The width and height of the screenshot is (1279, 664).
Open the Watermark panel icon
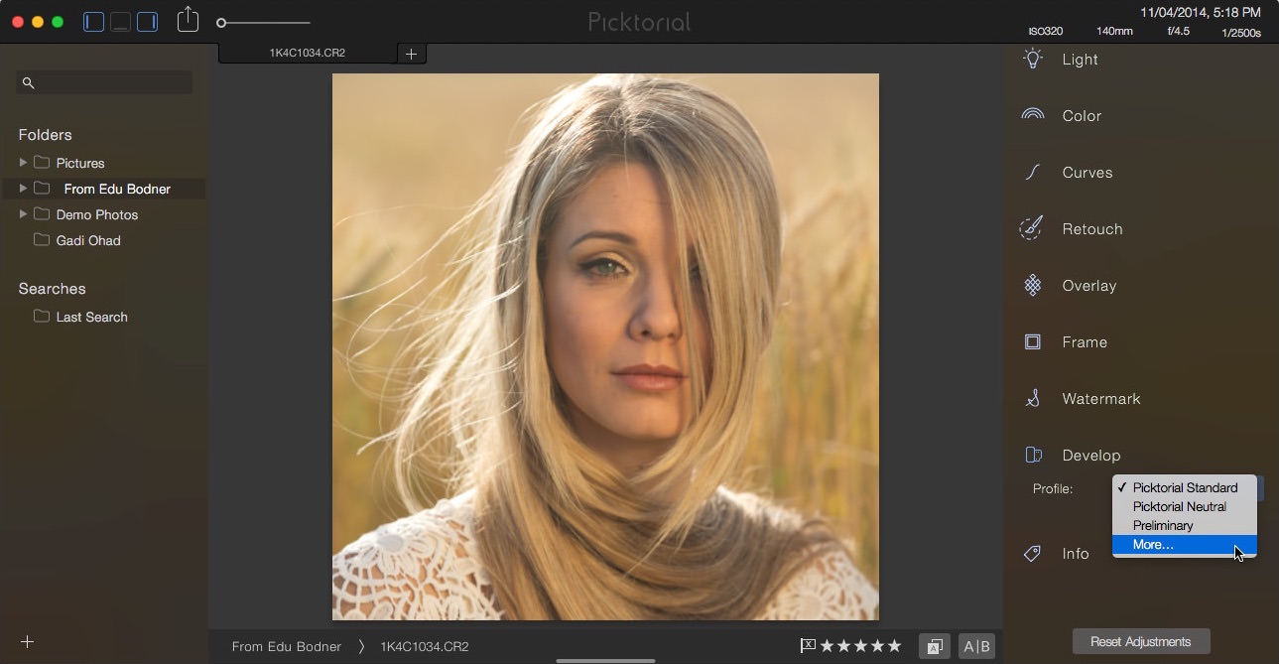(x=1033, y=398)
